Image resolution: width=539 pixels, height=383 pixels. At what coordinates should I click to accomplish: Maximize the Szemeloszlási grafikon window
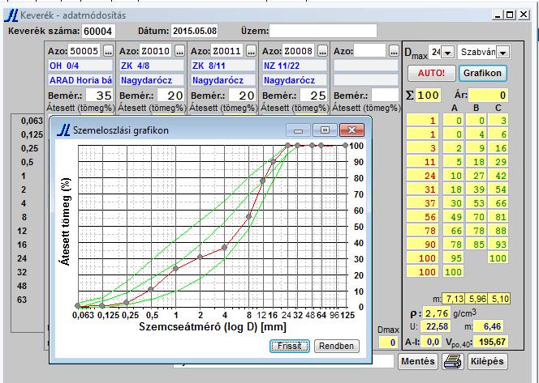(325, 130)
